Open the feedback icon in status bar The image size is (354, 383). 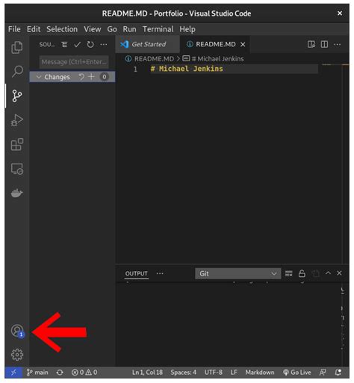323,373
